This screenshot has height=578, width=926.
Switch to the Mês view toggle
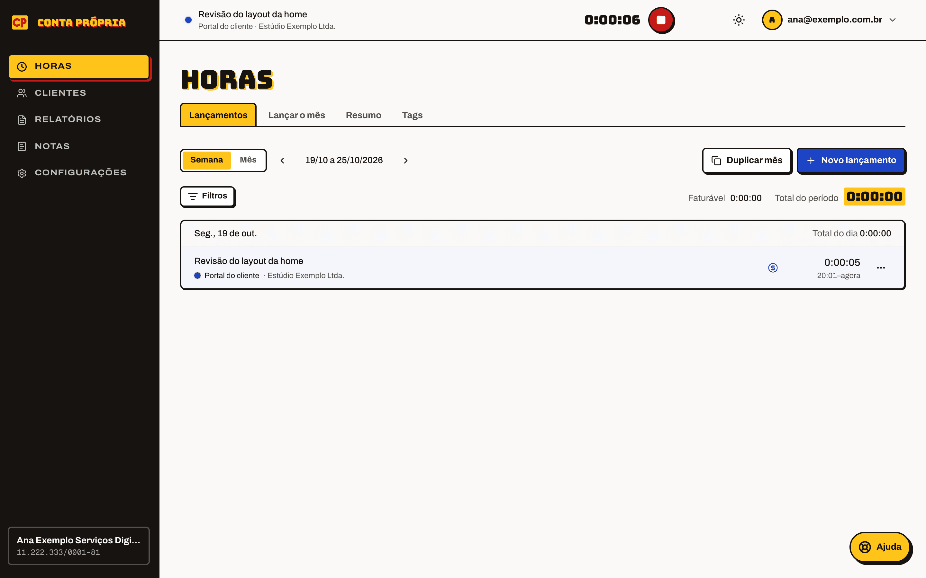(248, 160)
